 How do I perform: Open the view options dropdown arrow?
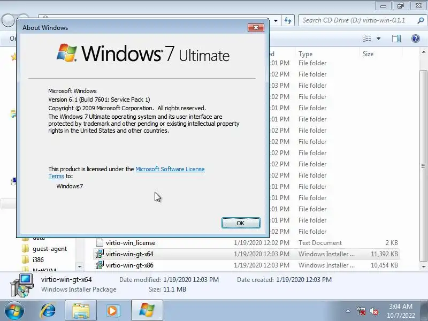378,39
